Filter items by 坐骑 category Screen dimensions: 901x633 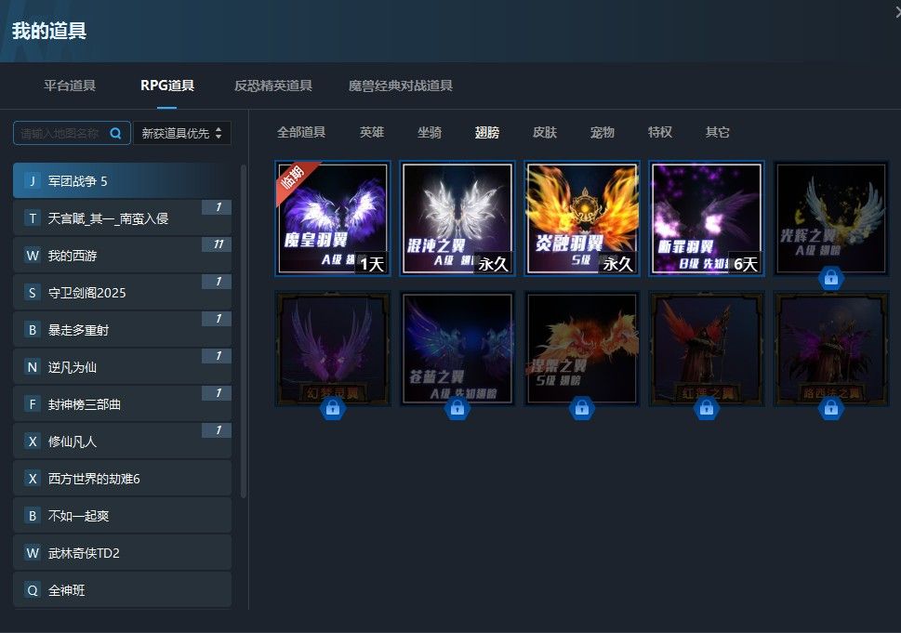coord(430,132)
